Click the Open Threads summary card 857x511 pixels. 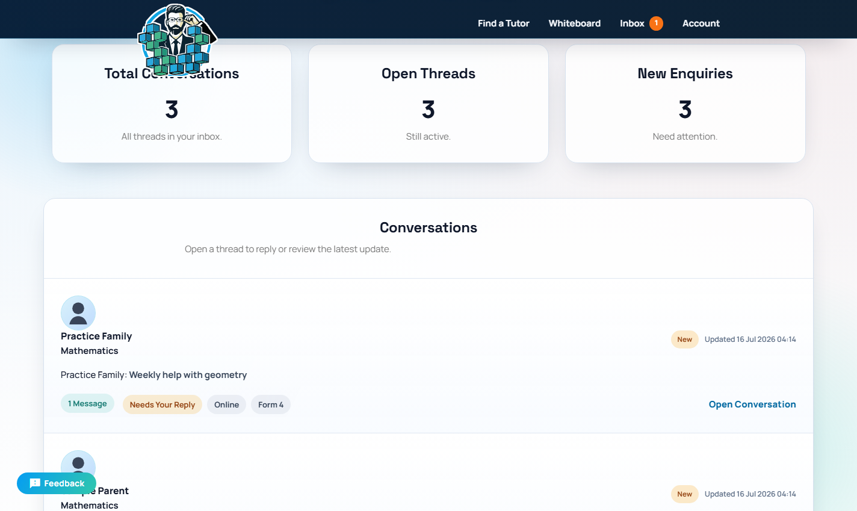click(428, 104)
